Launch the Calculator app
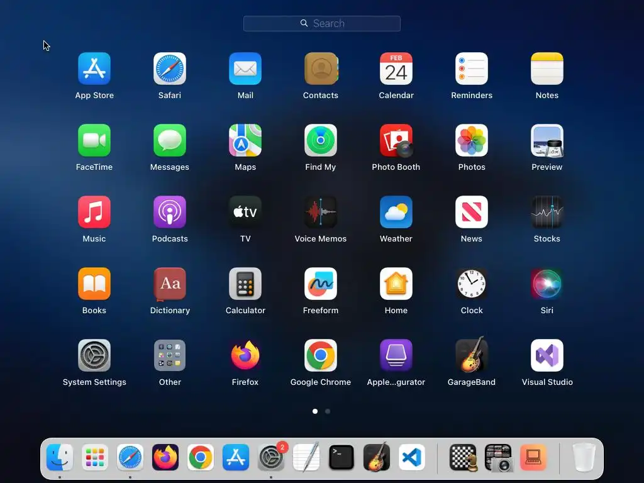Screen dimensions: 644x483 pos(245,284)
